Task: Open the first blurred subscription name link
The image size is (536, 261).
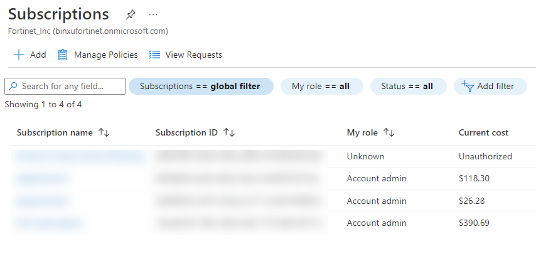Action: (x=78, y=156)
